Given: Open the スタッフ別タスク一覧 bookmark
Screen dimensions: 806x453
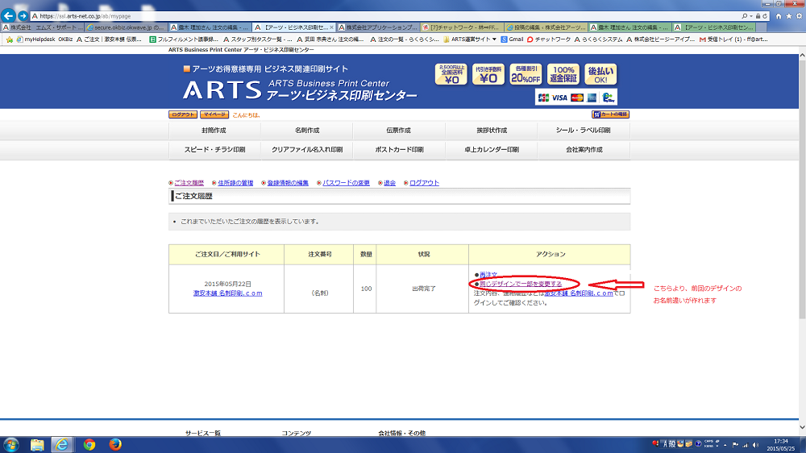Looking at the screenshot, I should click(257, 39).
